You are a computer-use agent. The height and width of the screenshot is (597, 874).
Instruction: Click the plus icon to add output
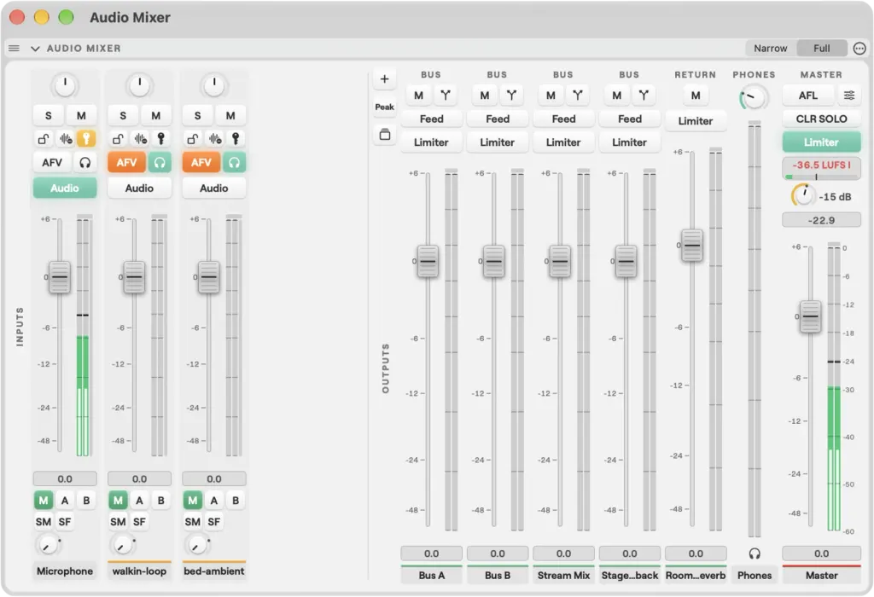(385, 79)
